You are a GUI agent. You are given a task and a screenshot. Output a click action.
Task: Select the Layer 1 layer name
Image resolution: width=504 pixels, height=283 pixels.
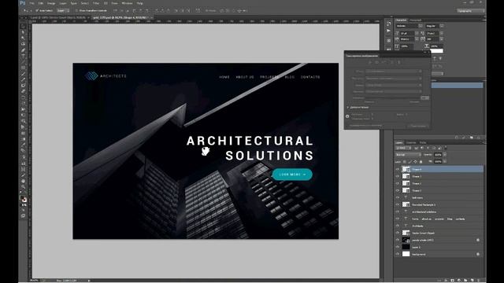417,247
